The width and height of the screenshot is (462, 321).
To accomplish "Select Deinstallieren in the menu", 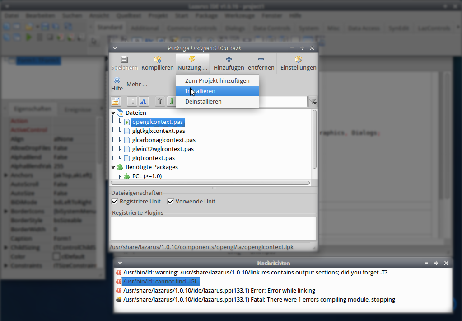I will [x=217, y=101].
